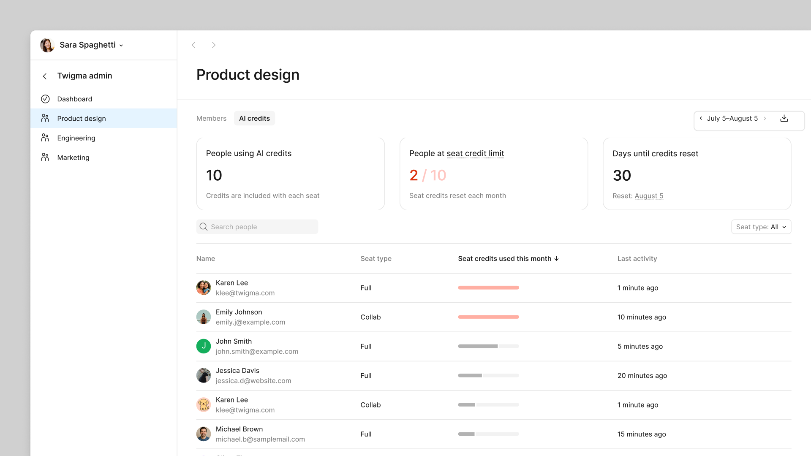Stay on the AI credits tab
The height and width of the screenshot is (456, 811).
click(254, 118)
